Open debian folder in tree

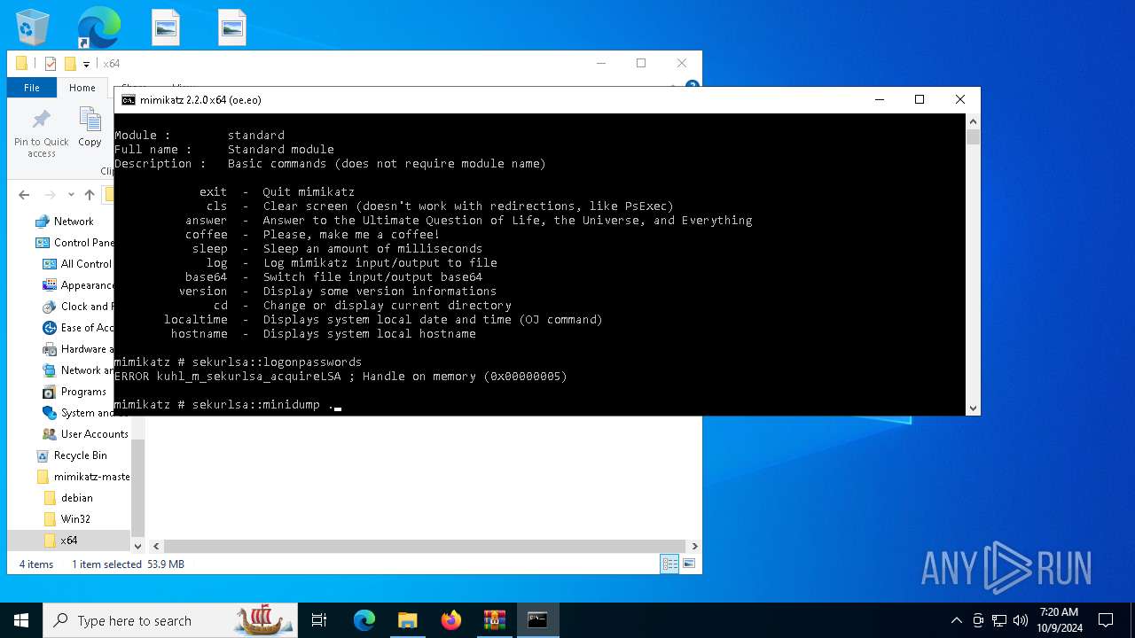pos(68,498)
